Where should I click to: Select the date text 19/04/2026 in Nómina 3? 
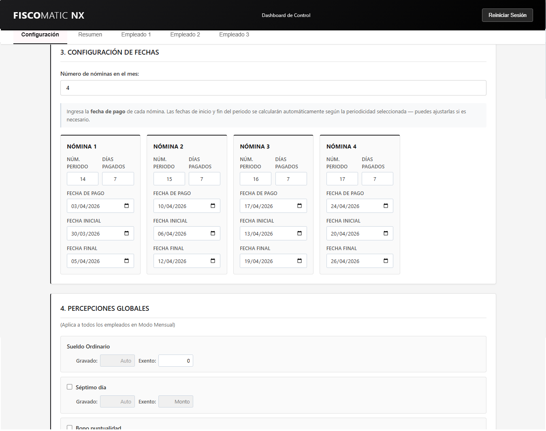coord(259,261)
